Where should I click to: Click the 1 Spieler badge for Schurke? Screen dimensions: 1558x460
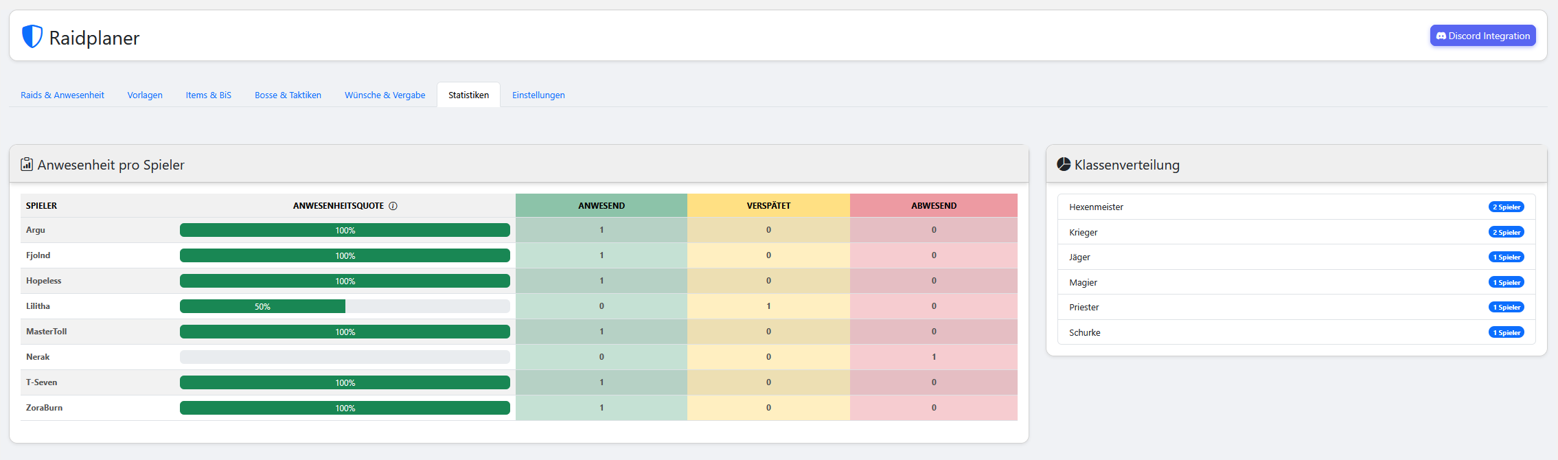[1506, 332]
